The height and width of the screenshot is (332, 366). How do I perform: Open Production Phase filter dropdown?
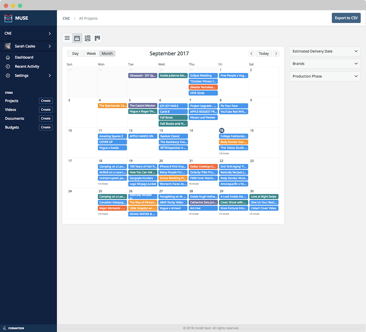coord(325,76)
